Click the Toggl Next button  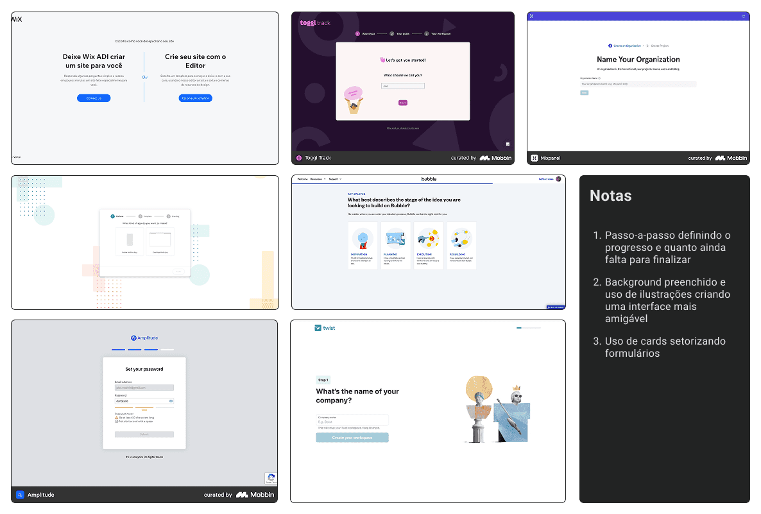tap(403, 103)
